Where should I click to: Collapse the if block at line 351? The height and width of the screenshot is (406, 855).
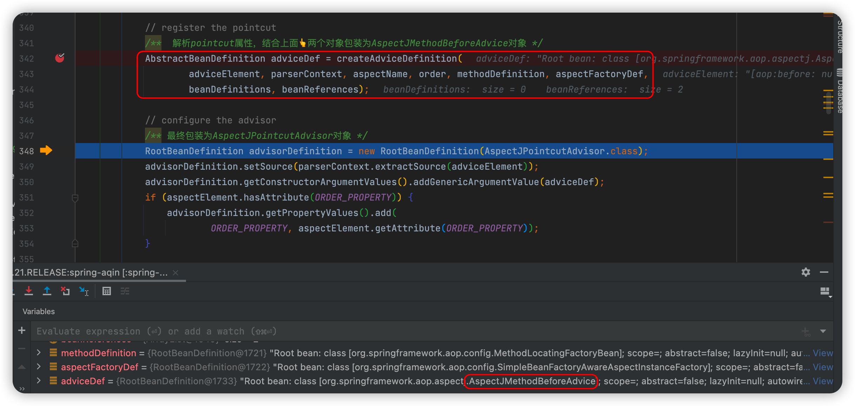pyautogui.click(x=75, y=198)
